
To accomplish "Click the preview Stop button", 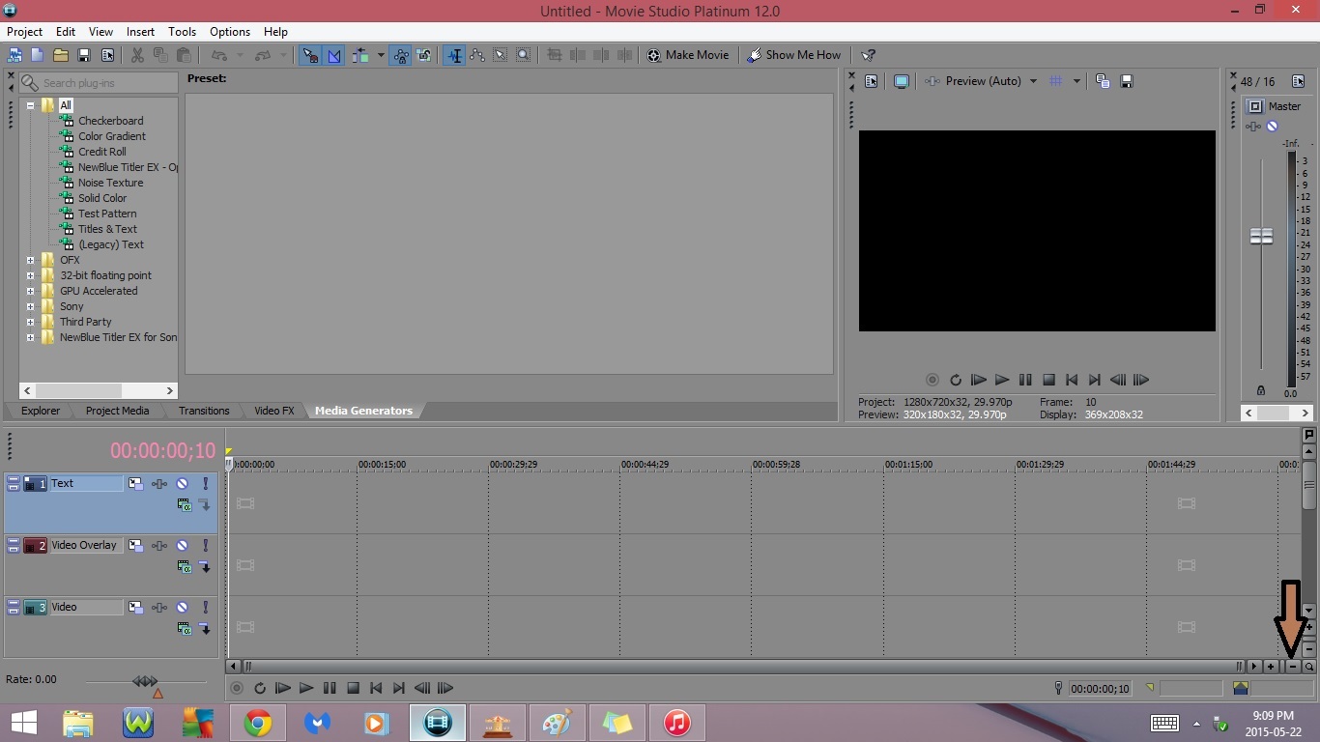I will (x=1048, y=380).
